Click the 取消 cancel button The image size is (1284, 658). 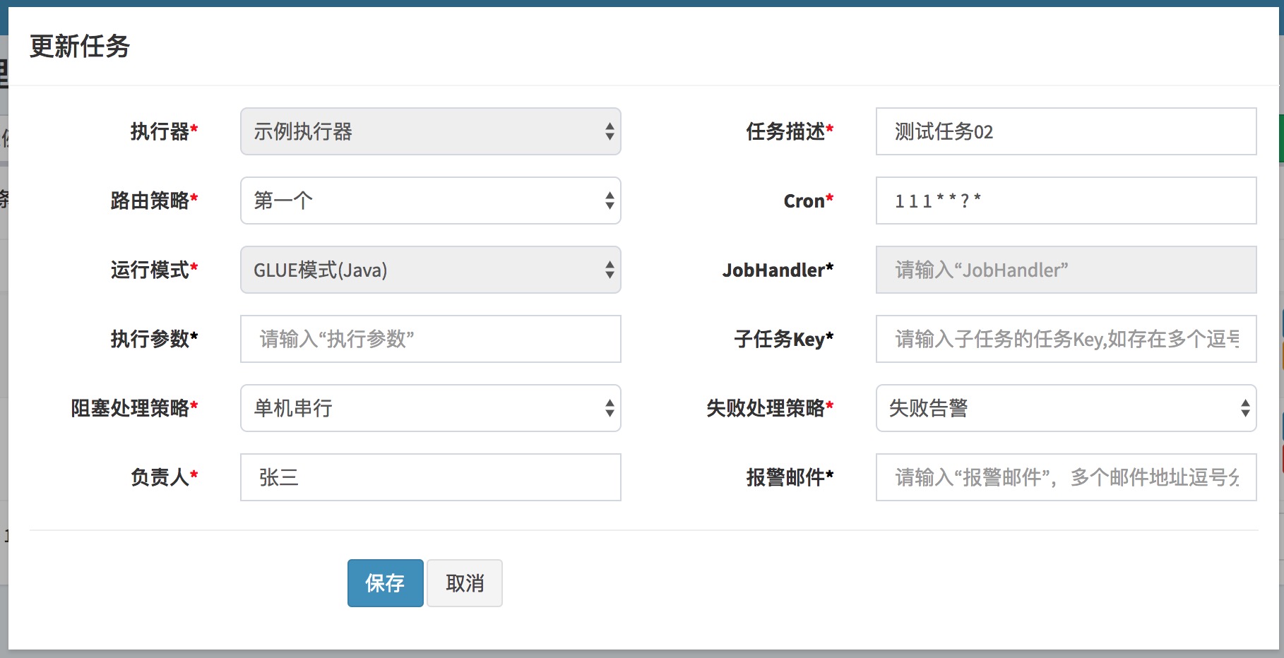[x=464, y=583]
